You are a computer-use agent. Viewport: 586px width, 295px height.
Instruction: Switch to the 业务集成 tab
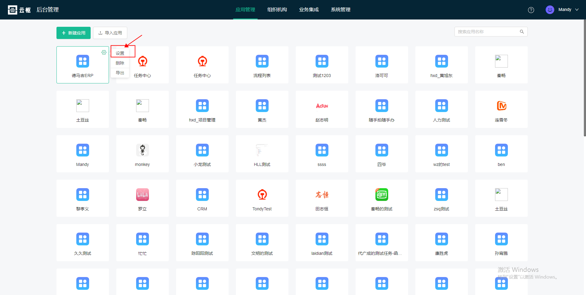(309, 10)
